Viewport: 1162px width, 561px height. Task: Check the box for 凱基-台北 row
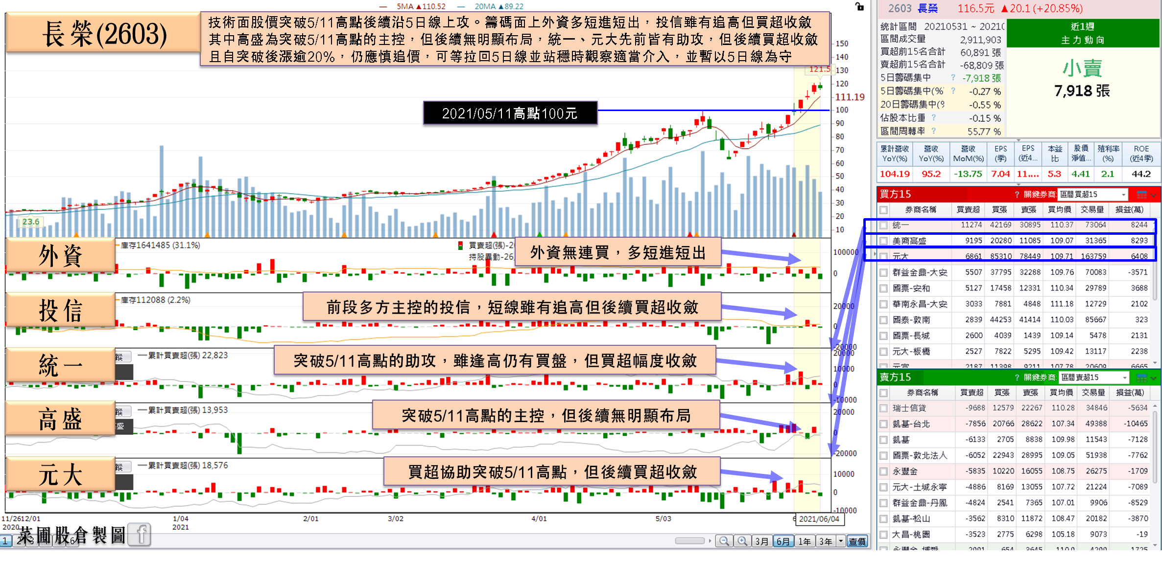click(883, 424)
